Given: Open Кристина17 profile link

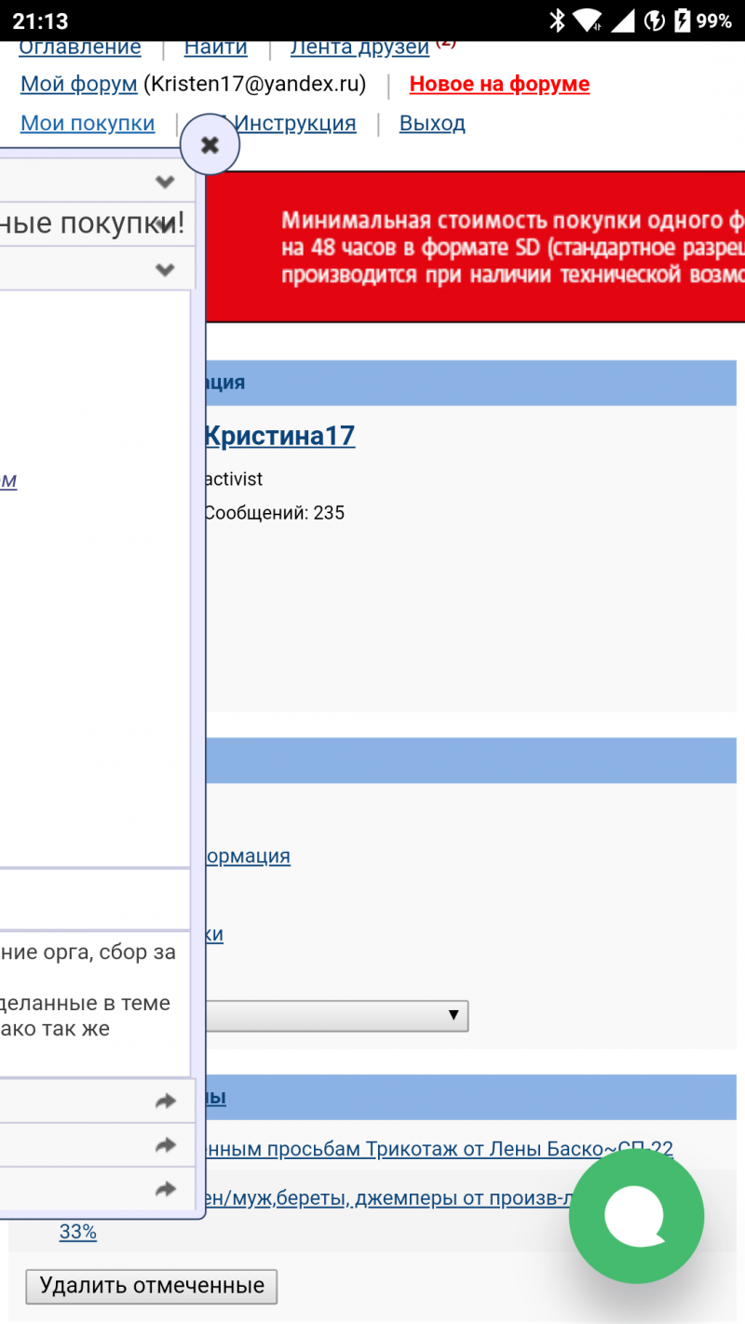Looking at the screenshot, I should pyautogui.click(x=279, y=436).
